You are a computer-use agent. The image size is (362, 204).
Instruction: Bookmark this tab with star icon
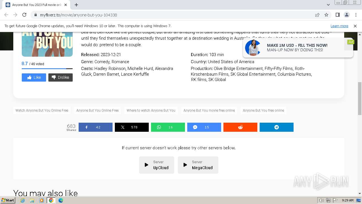pos(326,15)
